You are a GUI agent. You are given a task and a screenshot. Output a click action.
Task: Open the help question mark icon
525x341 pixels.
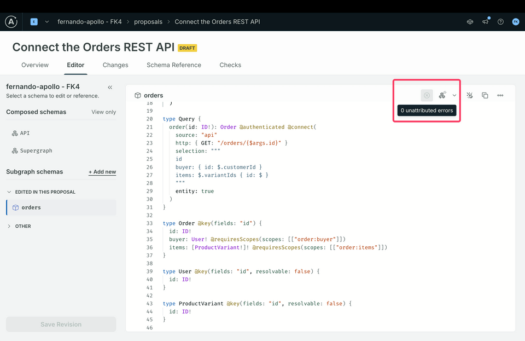pyautogui.click(x=500, y=22)
